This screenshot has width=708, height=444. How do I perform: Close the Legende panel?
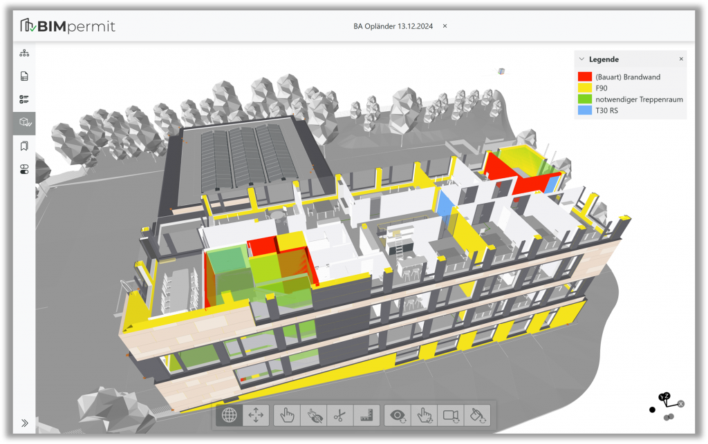click(x=681, y=59)
